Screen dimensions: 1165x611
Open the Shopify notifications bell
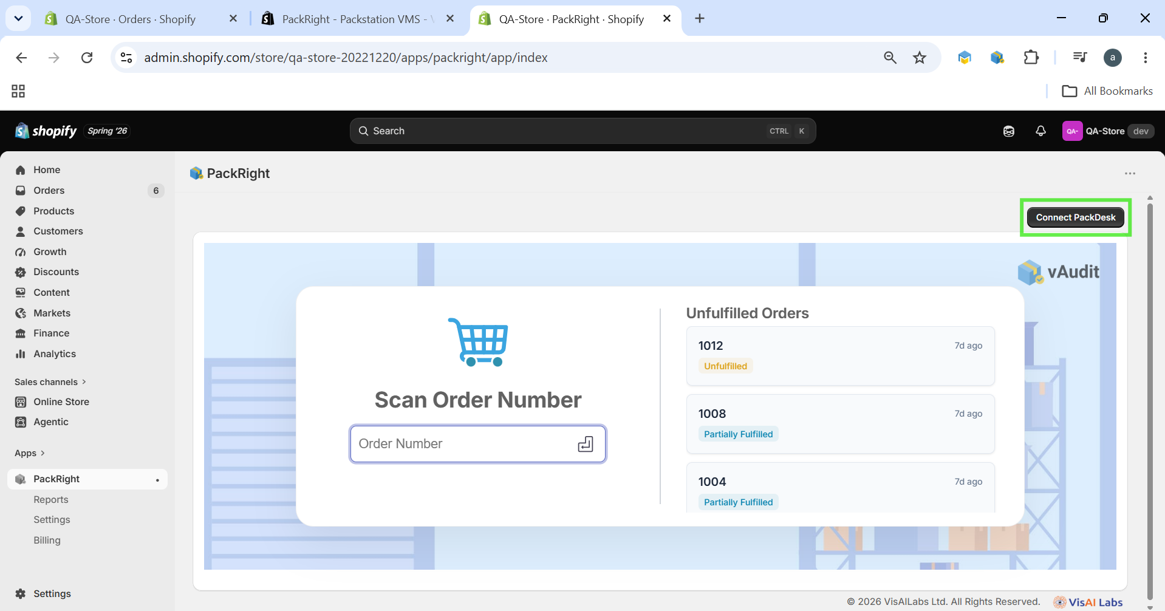pyautogui.click(x=1040, y=131)
